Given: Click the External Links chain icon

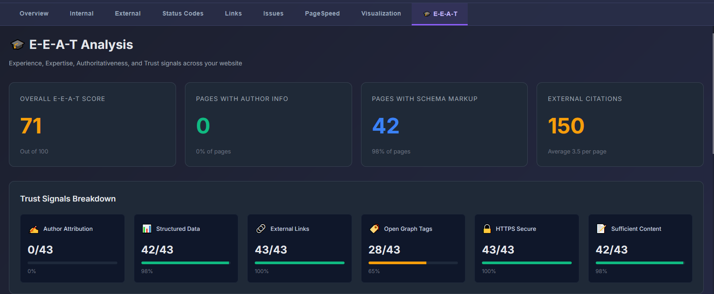Looking at the screenshot, I should coord(261,229).
